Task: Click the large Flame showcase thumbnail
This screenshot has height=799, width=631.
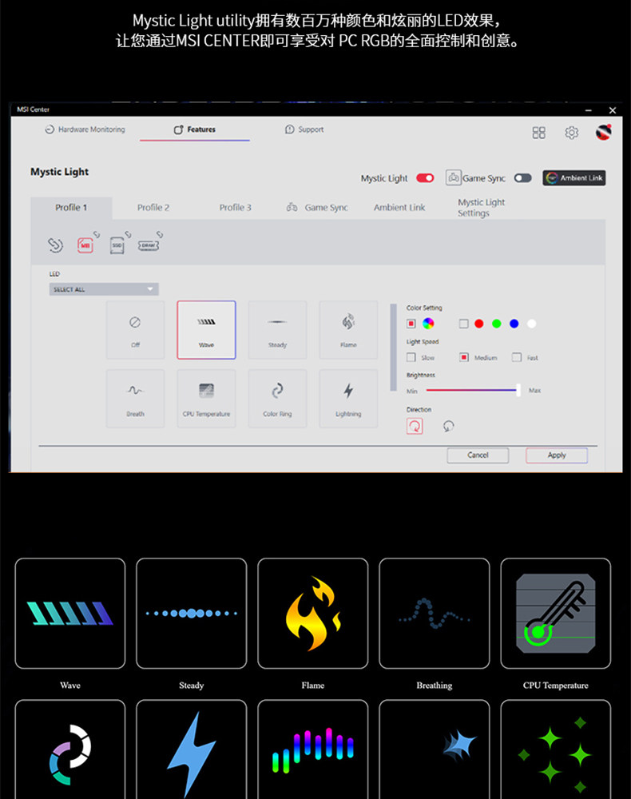Action: click(x=312, y=613)
